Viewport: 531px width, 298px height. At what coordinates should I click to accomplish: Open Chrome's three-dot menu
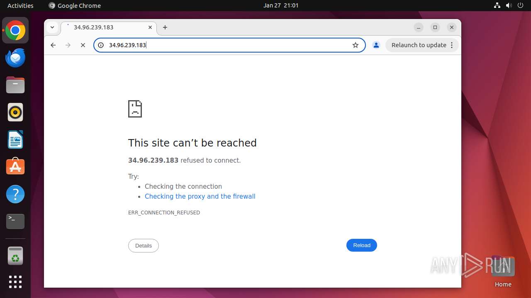452,45
